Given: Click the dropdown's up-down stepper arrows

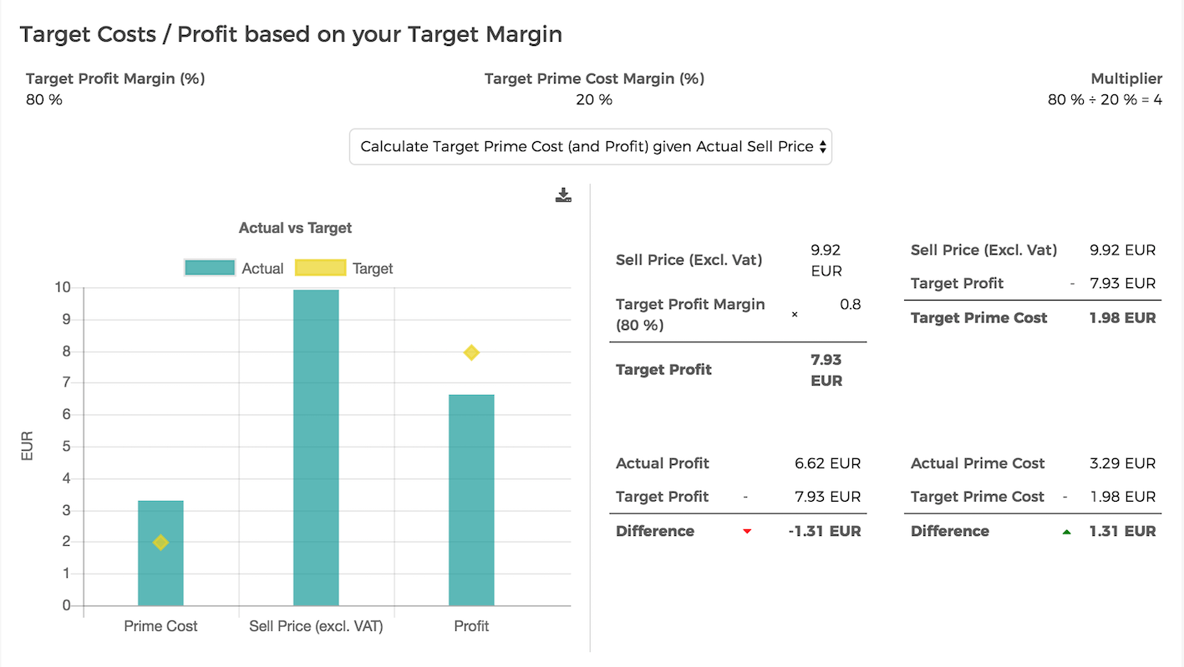Looking at the screenshot, I should point(823,146).
